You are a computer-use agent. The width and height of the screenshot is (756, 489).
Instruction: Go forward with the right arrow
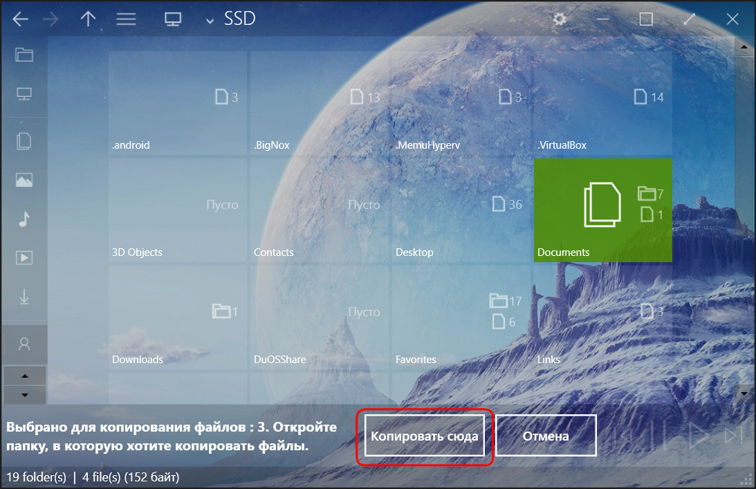[50, 19]
